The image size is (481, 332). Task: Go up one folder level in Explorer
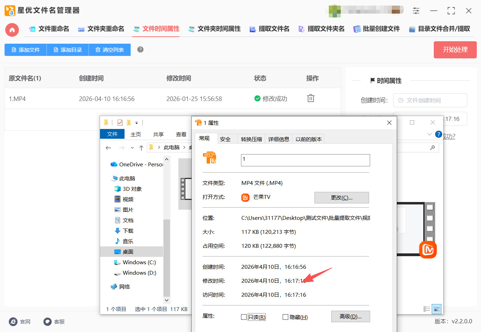click(x=141, y=148)
